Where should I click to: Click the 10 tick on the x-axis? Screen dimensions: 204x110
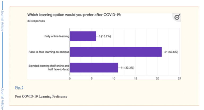coord(114,78)
